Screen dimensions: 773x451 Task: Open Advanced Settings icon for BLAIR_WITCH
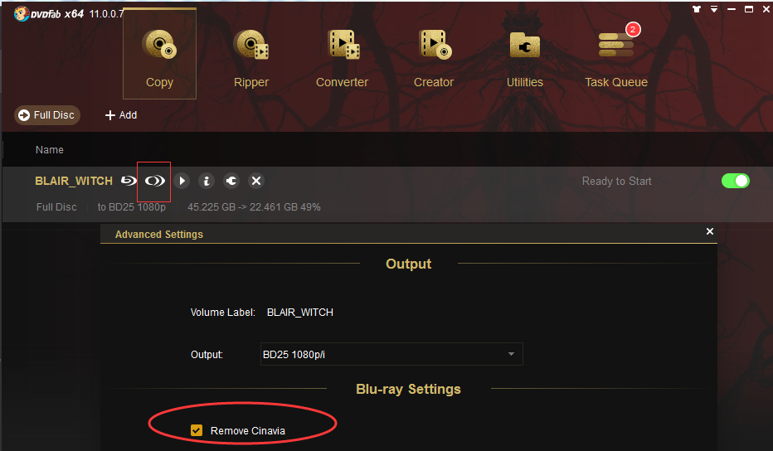[154, 181]
